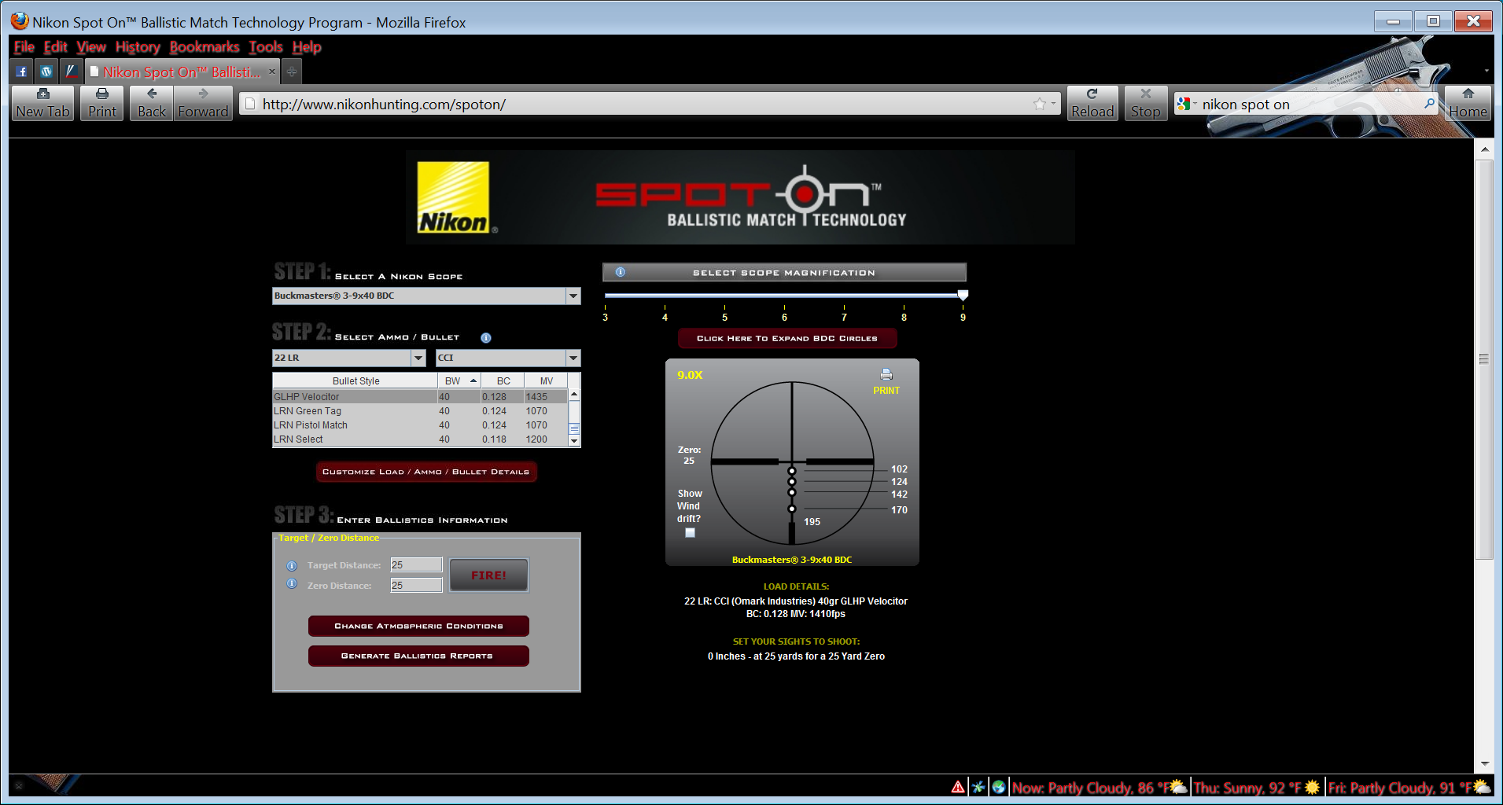Reload the current page
1503x805 pixels.
[x=1092, y=103]
